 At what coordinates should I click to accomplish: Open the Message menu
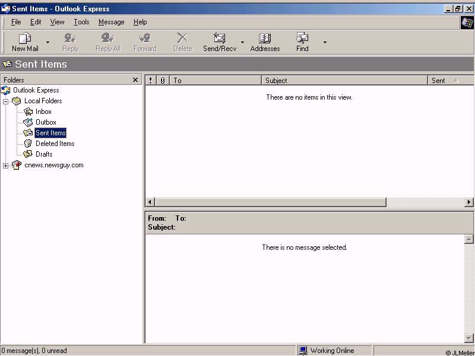[111, 22]
